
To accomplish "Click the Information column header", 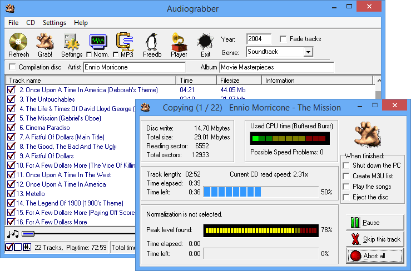I will click(x=317, y=81).
